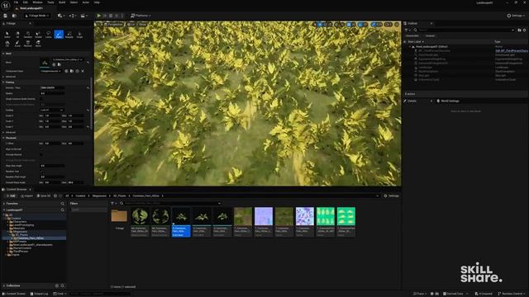Choose the foliage Single tool
This screenshot has height=297, width=529.
pos(79,35)
